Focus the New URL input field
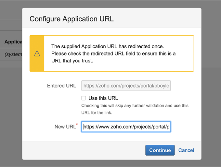Image resolution: width=221 pixels, height=167 pixels. coord(126,127)
